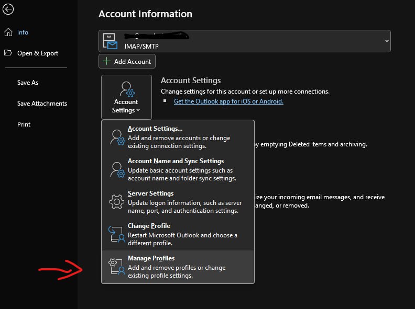
Task: Choose Change Profile title in the menu
Action: pos(149,226)
